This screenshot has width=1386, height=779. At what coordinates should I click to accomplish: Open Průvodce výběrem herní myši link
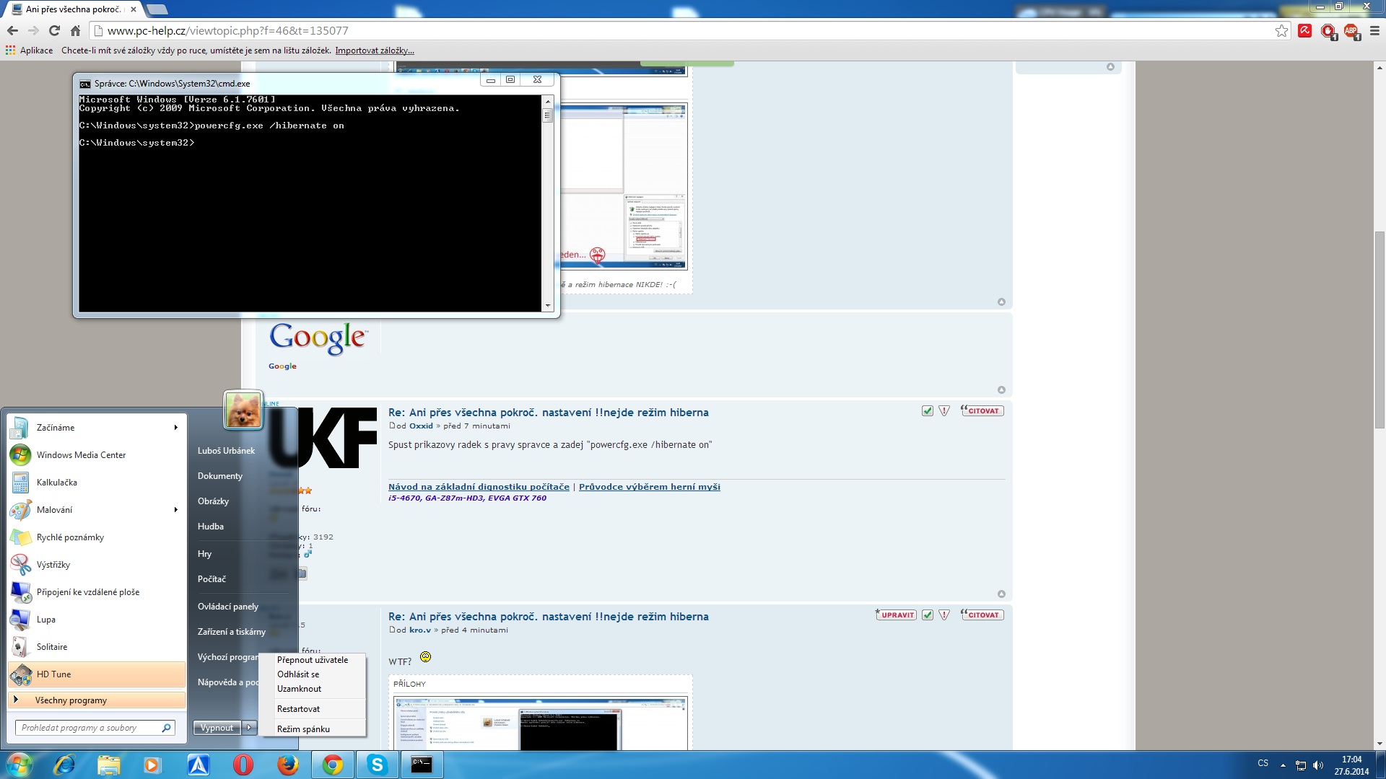coord(649,487)
